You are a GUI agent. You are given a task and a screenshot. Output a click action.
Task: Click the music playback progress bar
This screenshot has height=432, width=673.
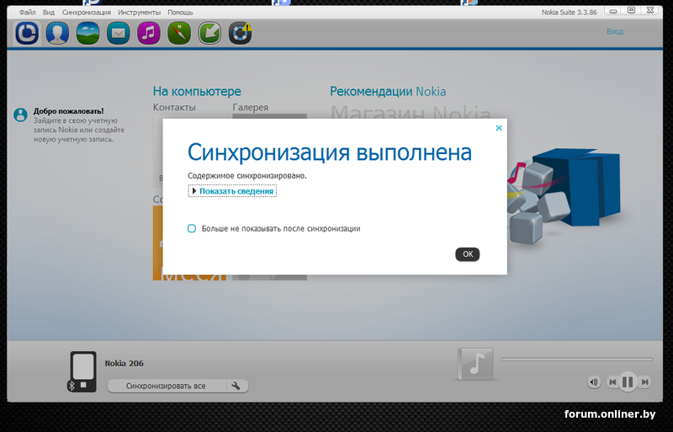pos(577,359)
